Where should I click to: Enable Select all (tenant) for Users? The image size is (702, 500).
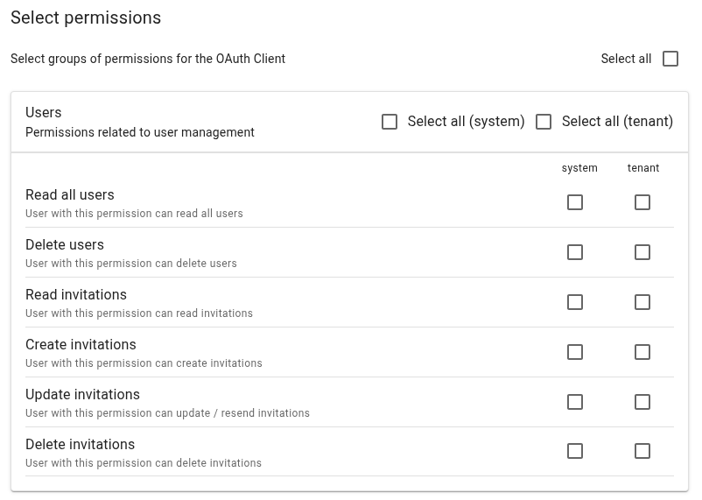tap(544, 122)
